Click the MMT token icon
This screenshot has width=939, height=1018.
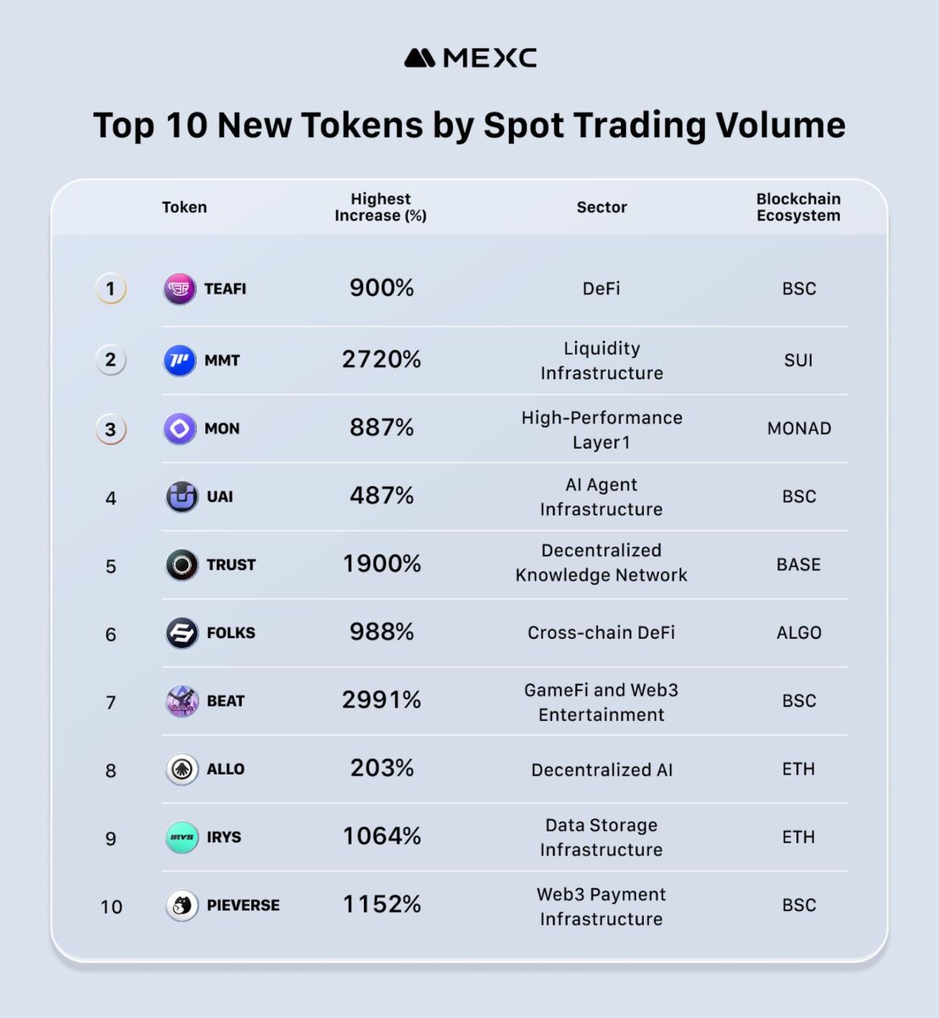[x=180, y=361]
